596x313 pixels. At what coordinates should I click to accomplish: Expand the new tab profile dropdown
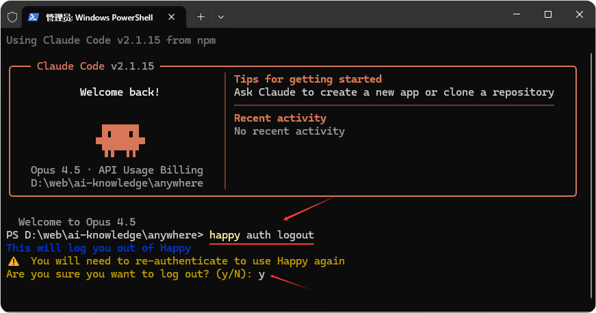point(221,16)
